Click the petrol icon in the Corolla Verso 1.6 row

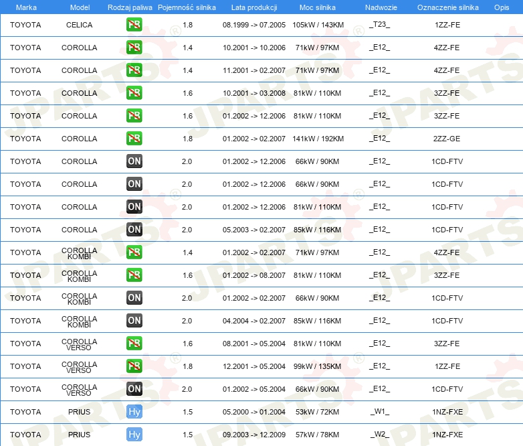tap(134, 343)
